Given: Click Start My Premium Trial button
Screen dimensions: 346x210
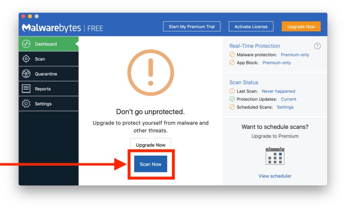Looking at the screenshot, I should tap(191, 26).
